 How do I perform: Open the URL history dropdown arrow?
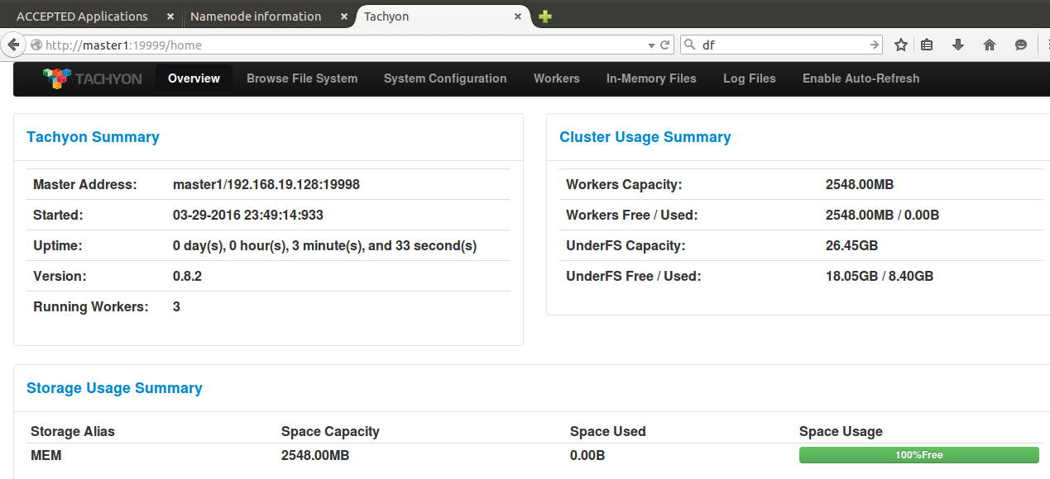(x=651, y=45)
